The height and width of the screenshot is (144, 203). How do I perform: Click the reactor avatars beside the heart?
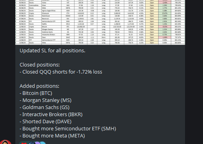pyautogui.click(x=35, y=143)
